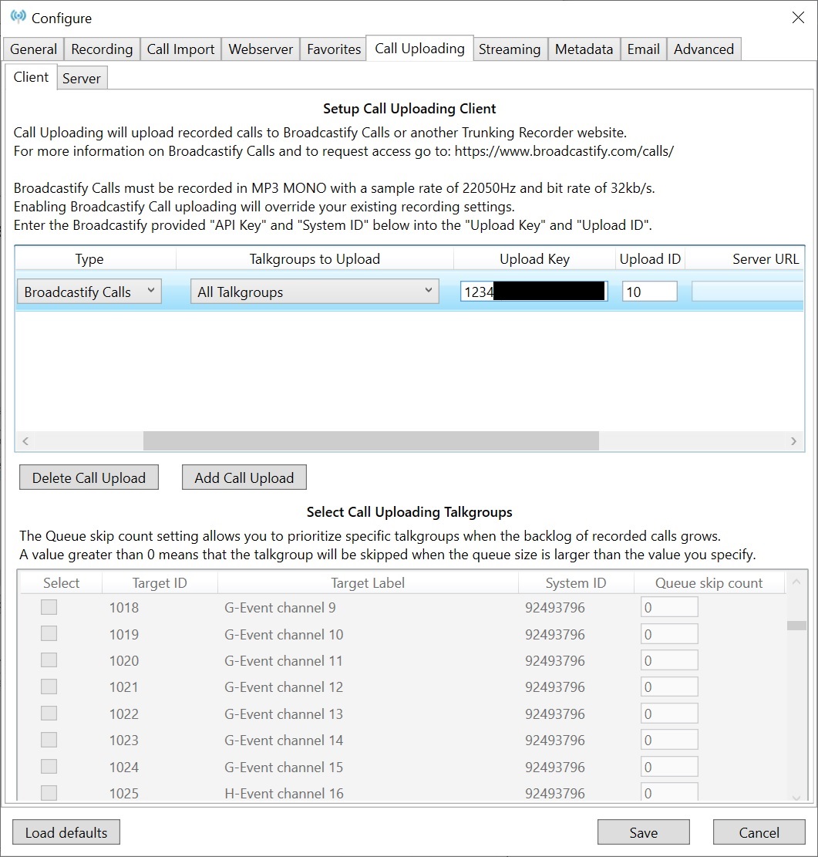Click the G-Event channel 14 label
The image size is (818, 857).
click(284, 740)
